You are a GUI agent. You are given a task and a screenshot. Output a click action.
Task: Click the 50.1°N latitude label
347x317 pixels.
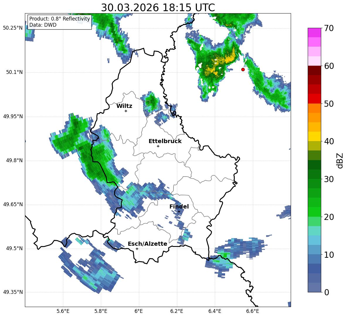[14, 72]
